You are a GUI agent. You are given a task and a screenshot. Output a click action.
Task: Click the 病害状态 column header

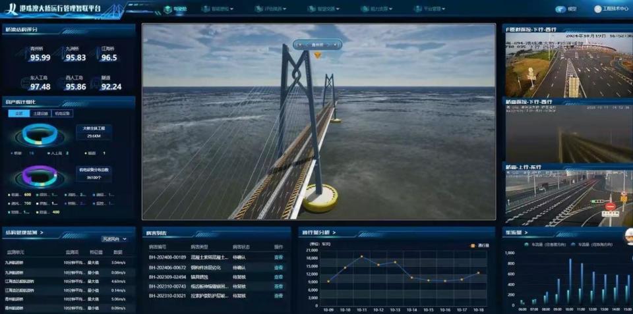(241, 247)
